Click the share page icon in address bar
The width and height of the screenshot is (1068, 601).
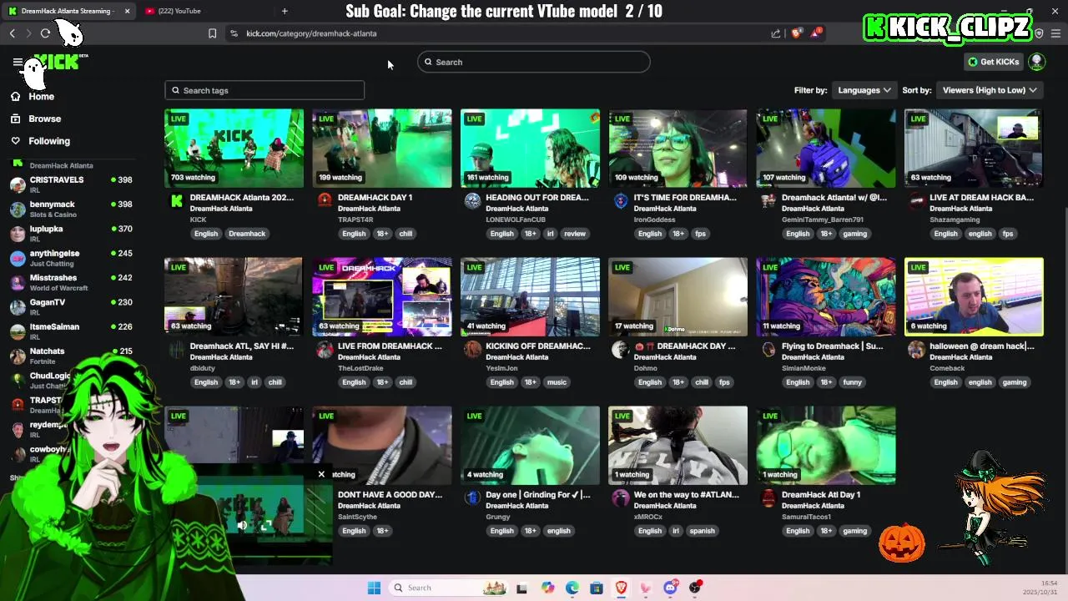(776, 33)
